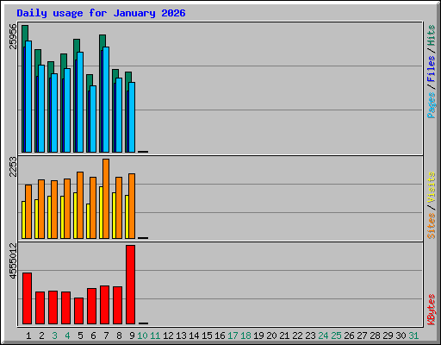Click green day 4 label
441x345 pixels.
click(67, 336)
